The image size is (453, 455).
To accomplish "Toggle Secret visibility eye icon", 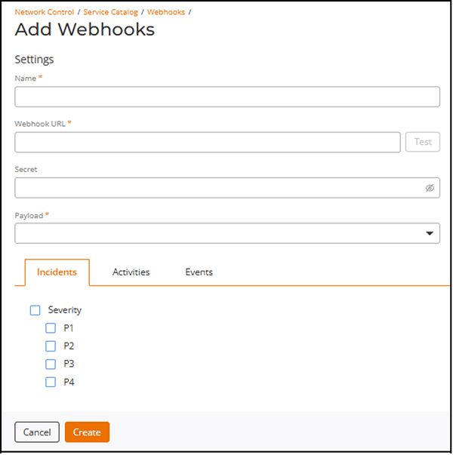I will coord(430,188).
